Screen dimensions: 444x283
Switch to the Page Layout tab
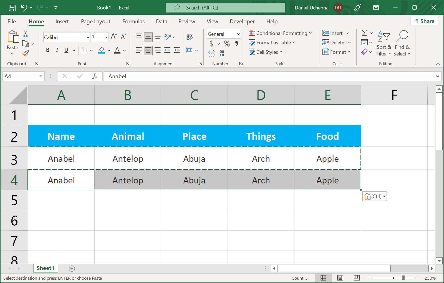coord(95,21)
